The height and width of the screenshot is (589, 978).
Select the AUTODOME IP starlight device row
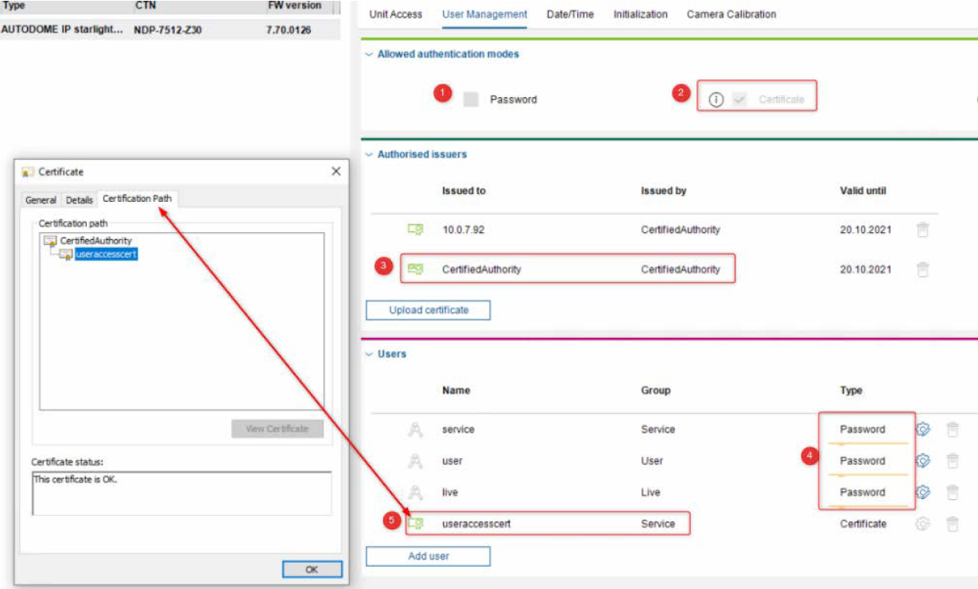point(170,30)
